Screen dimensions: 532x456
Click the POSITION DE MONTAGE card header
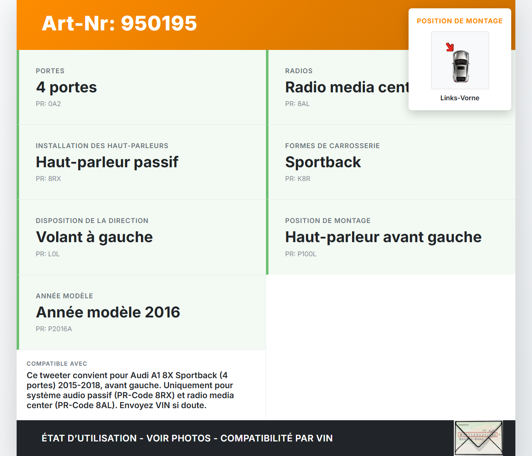pos(460,20)
